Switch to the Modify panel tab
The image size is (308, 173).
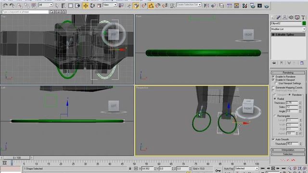coord(279,17)
